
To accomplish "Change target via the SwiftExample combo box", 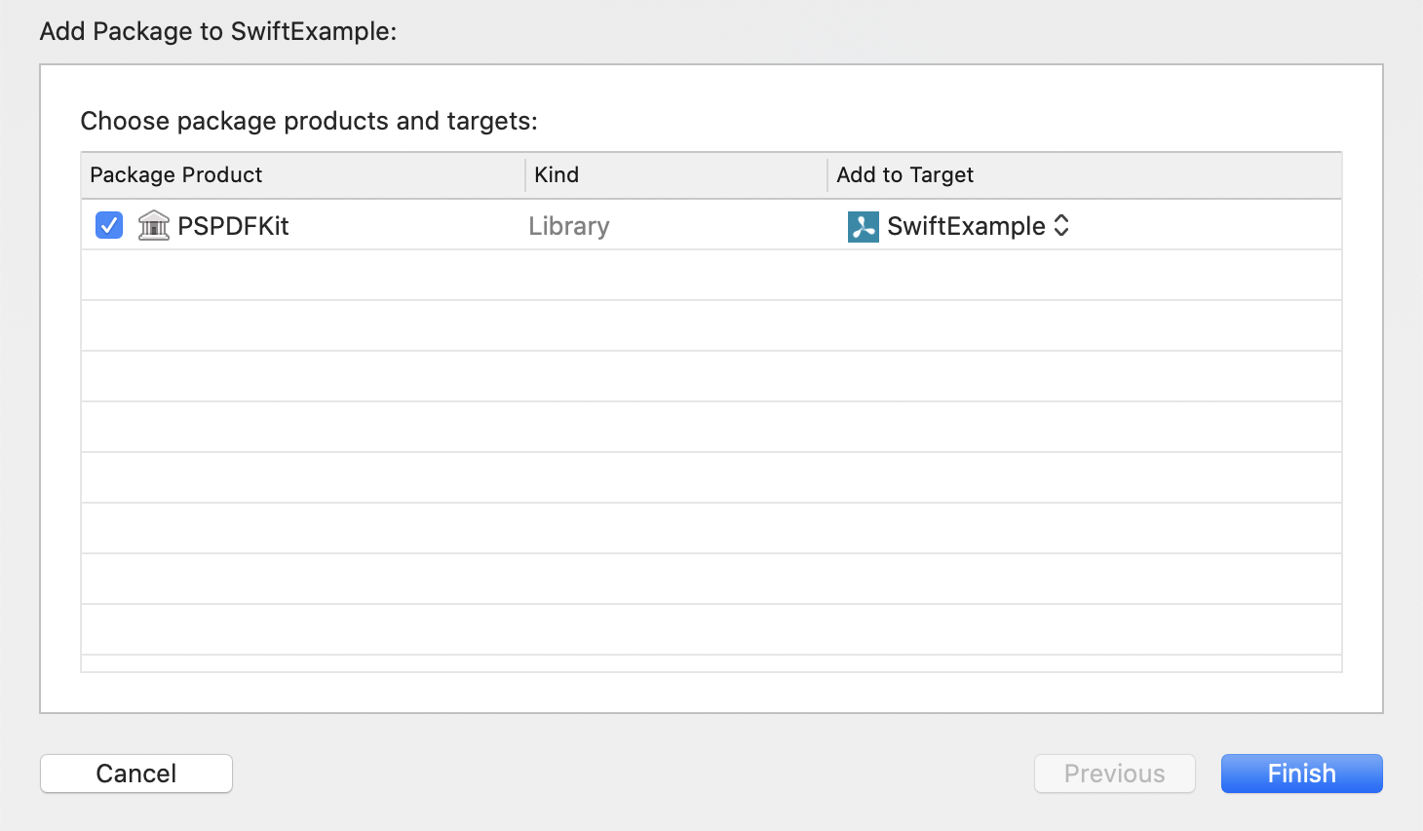I will [975, 226].
